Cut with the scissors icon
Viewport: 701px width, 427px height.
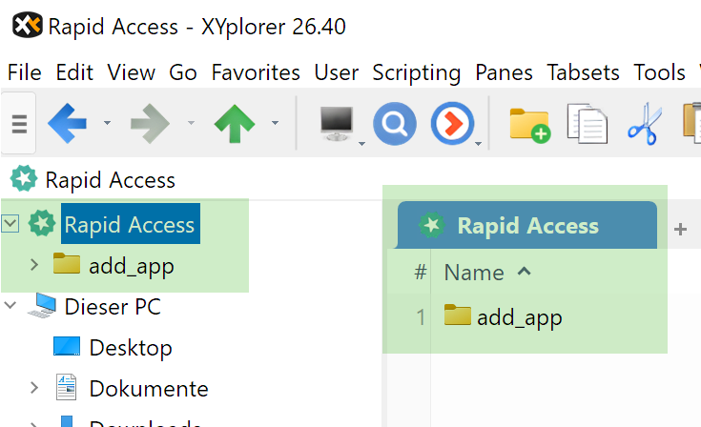pos(645,124)
